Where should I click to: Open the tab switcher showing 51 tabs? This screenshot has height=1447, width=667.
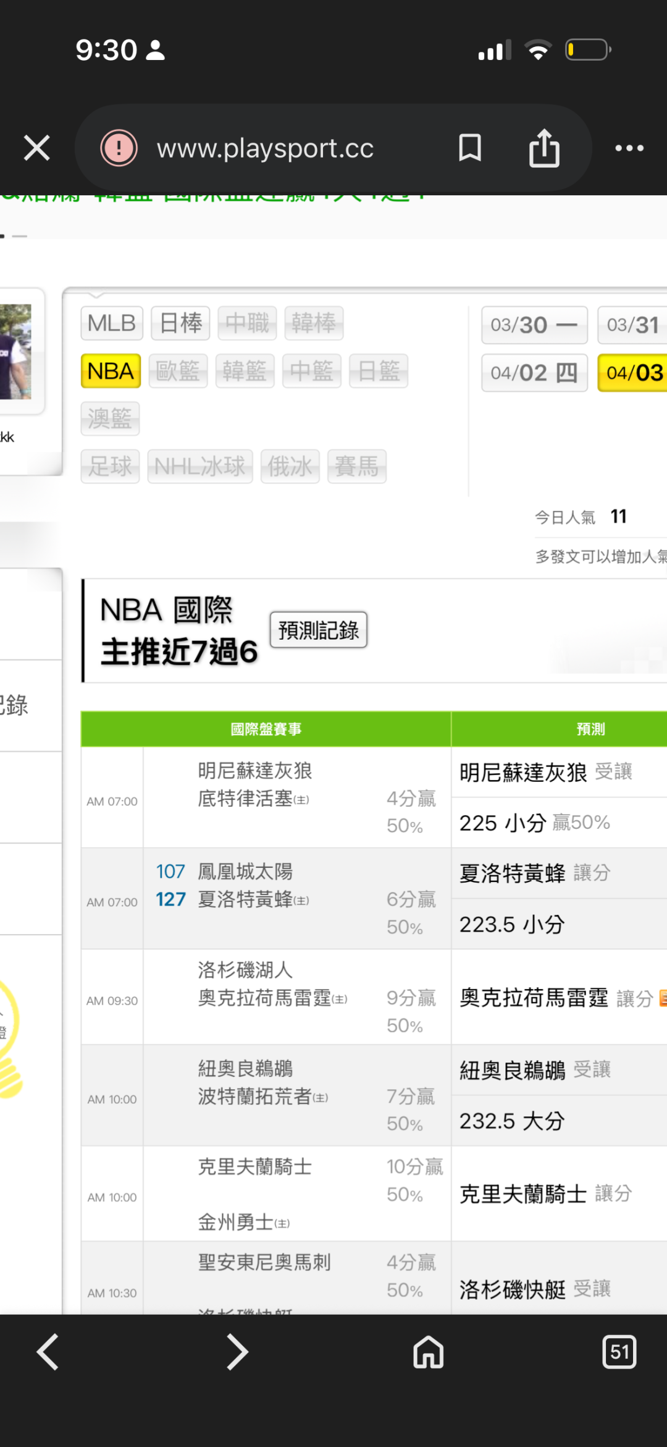(619, 1352)
